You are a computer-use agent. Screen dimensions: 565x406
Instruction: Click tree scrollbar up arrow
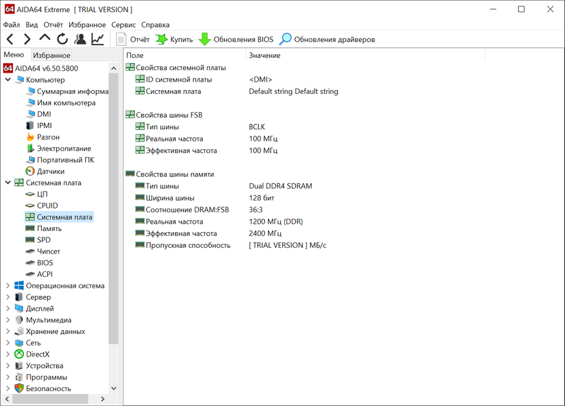click(x=114, y=68)
